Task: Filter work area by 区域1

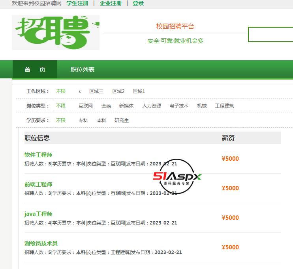Action: tap(139, 91)
